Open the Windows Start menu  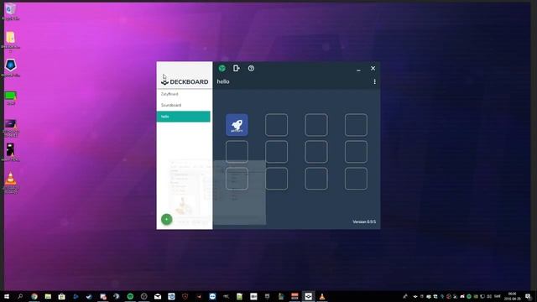pyautogui.click(x=7, y=296)
